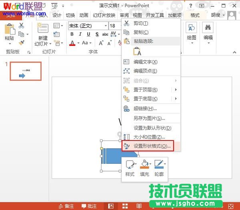The height and width of the screenshot is (210, 240).
Task: Open shape Fill (填充) bucket button
Action: point(145,168)
